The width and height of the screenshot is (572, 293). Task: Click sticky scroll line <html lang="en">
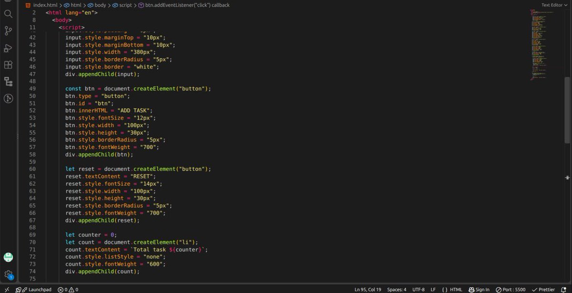[x=71, y=13]
